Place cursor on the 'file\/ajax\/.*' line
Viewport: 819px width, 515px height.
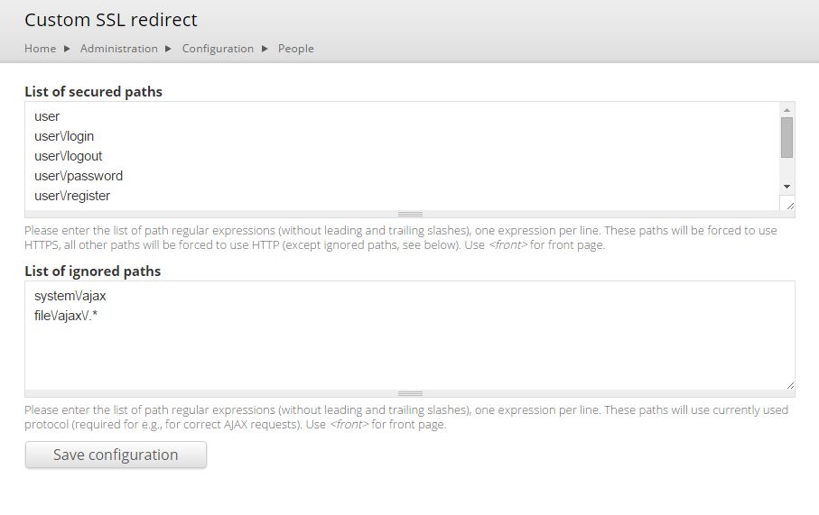pos(66,316)
